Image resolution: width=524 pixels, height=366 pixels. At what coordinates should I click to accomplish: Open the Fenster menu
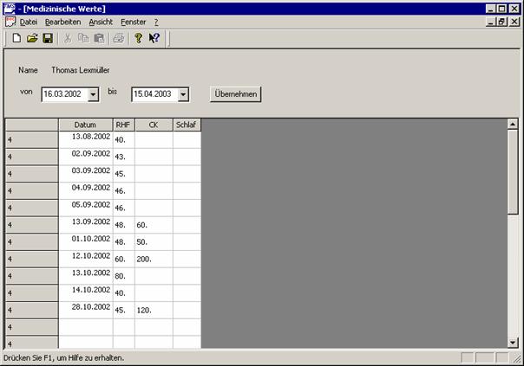coord(134,22)
